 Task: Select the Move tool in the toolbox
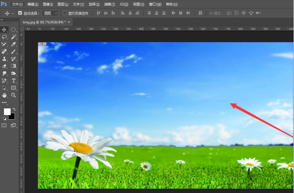[x=4, y=29]
